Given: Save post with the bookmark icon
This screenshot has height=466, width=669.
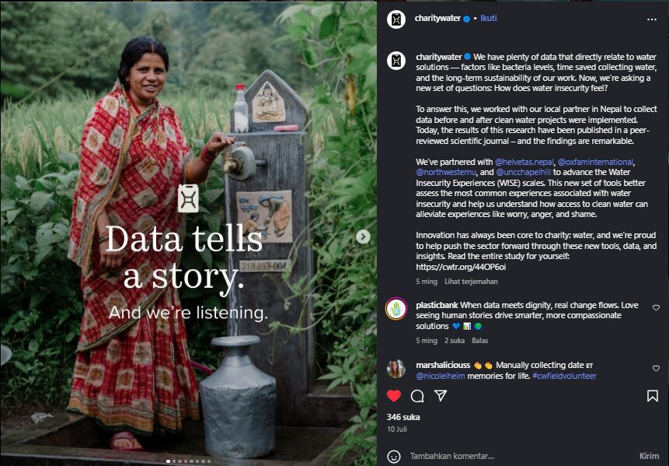Looking at the screenshot, I should (653, 396).
